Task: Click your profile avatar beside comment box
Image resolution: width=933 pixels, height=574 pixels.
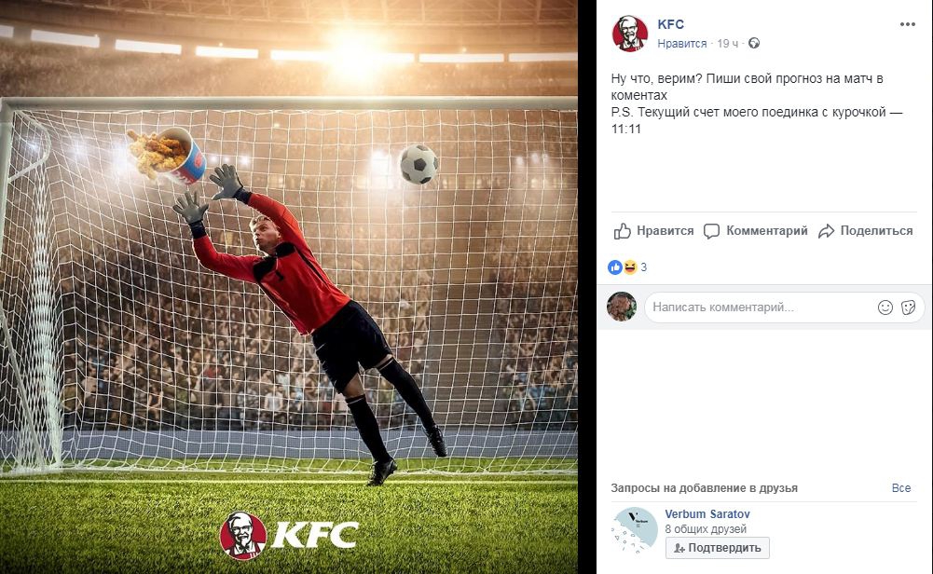Action: pyautogui.click(x=621, y=307)
